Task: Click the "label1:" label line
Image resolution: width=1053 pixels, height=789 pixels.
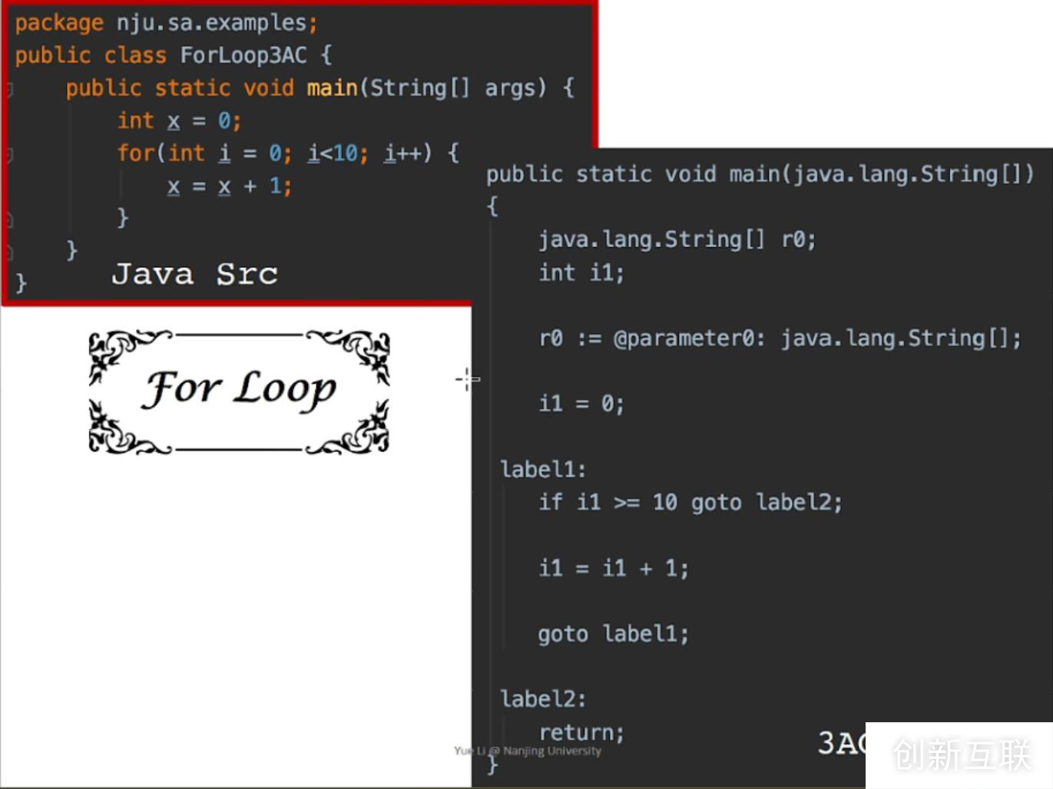Action: (543, 469)
